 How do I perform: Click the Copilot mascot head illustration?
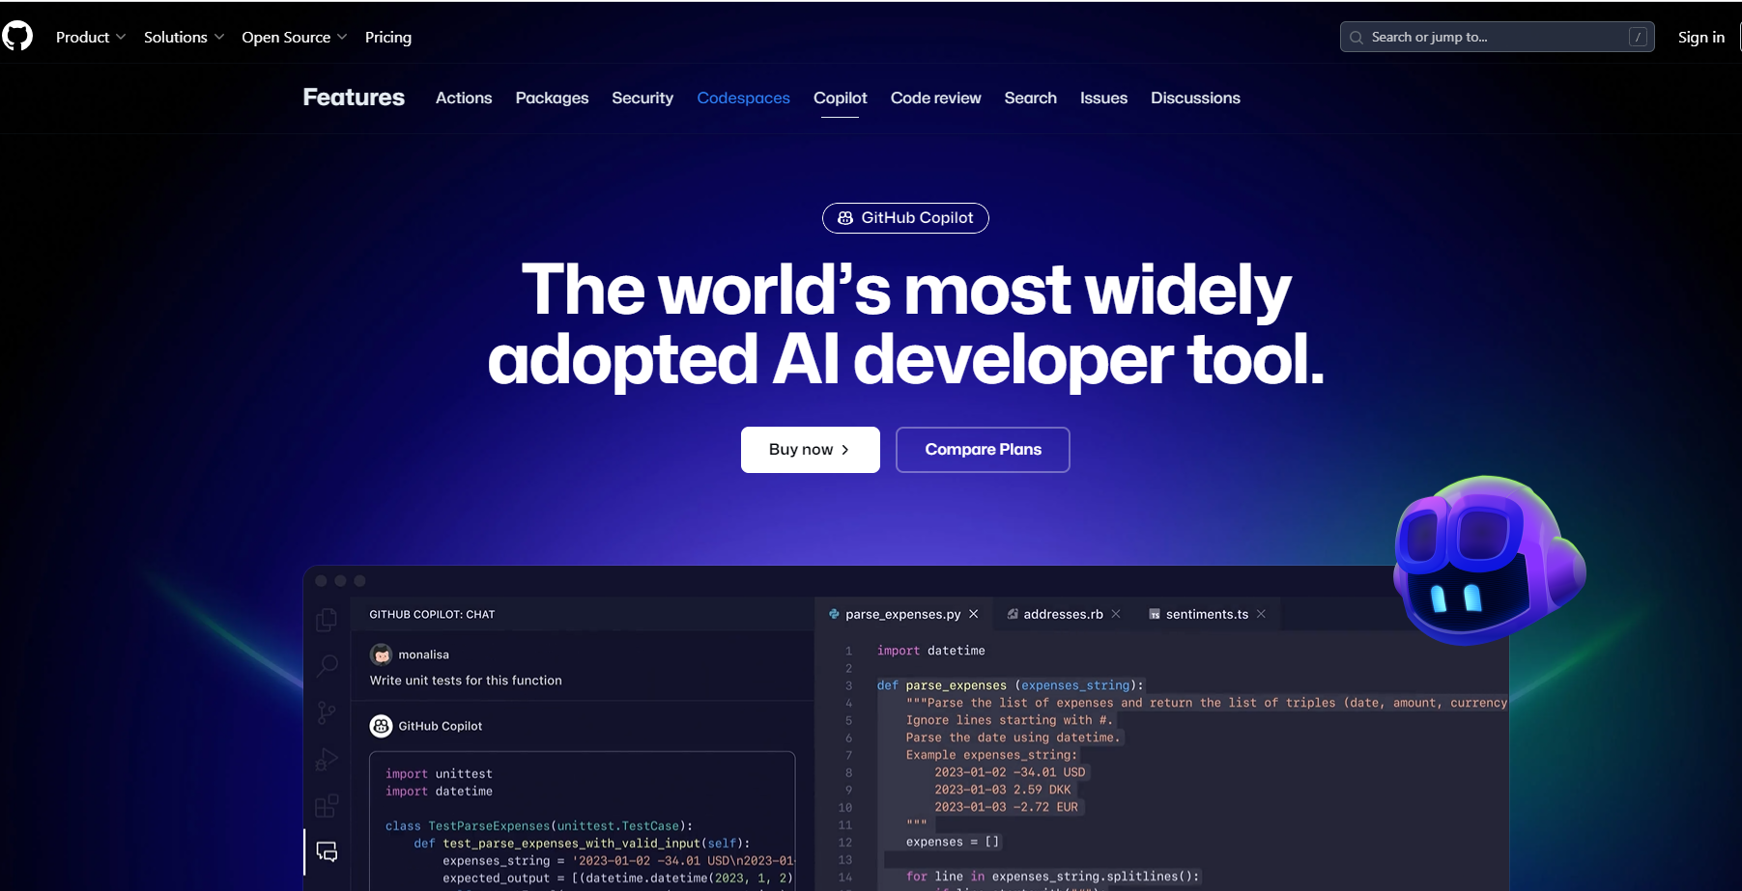click(x=1488, y=560)
